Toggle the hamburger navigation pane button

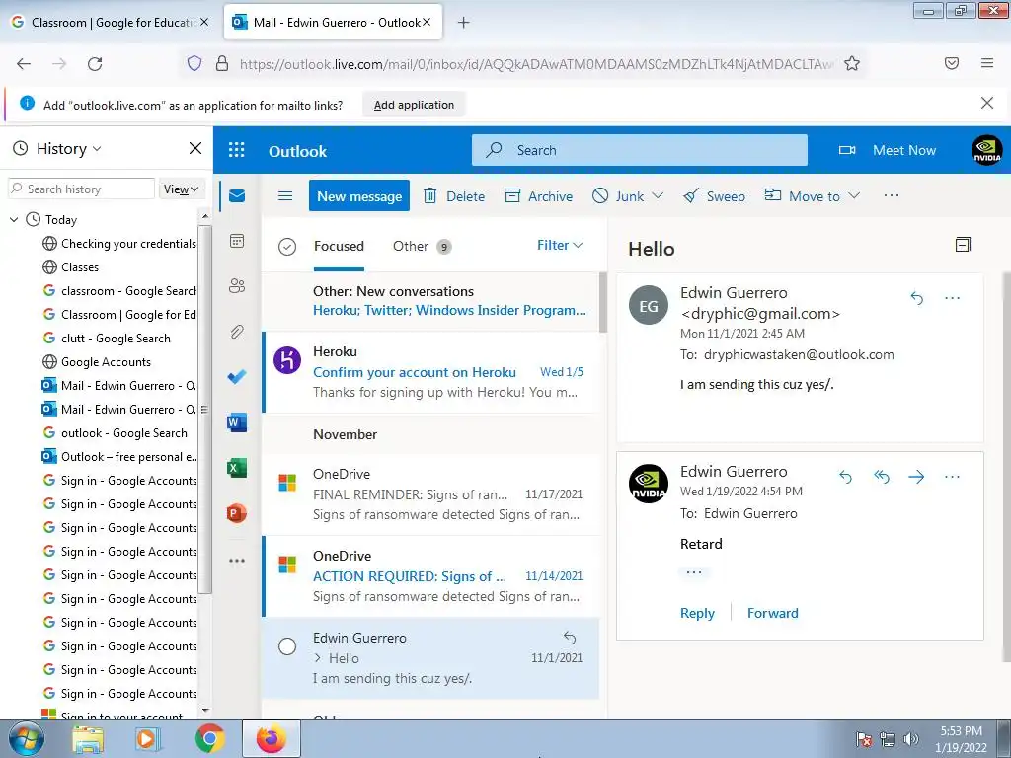(x=285, y=196)
